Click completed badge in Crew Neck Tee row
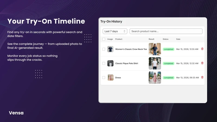This screenshot has width=217, height=122. pos(168,49)
